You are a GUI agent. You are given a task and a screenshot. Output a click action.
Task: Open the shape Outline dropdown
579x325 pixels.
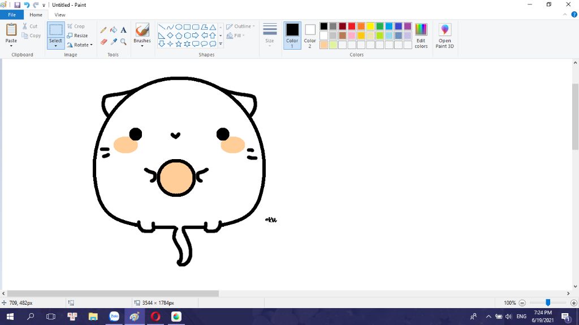tap(240, 27)
